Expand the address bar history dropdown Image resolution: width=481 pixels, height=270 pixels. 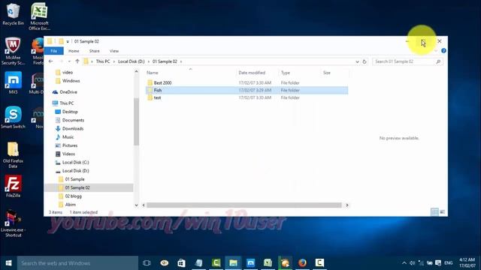pos(357,61)
